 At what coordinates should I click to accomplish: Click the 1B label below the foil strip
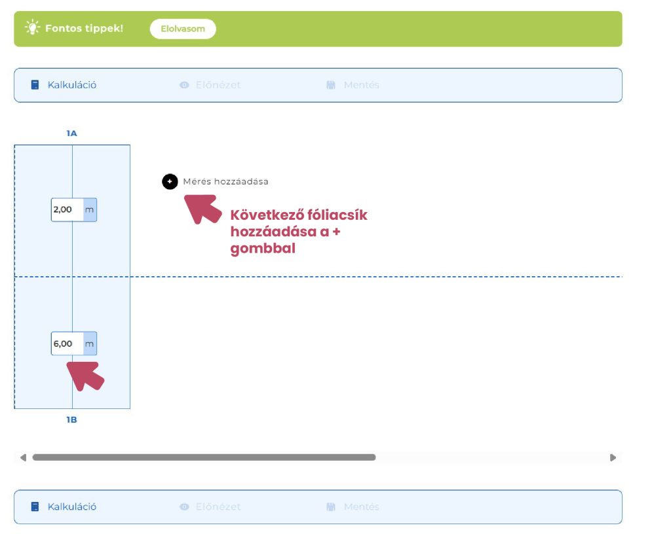click(71, 419)
